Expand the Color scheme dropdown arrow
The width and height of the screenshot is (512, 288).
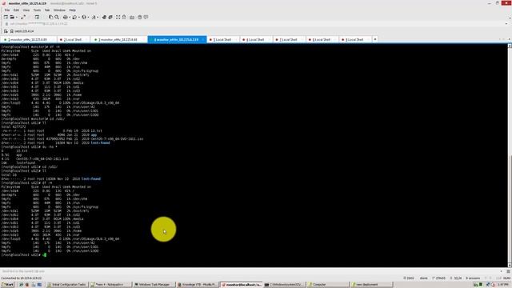click(x=79, y=17)
